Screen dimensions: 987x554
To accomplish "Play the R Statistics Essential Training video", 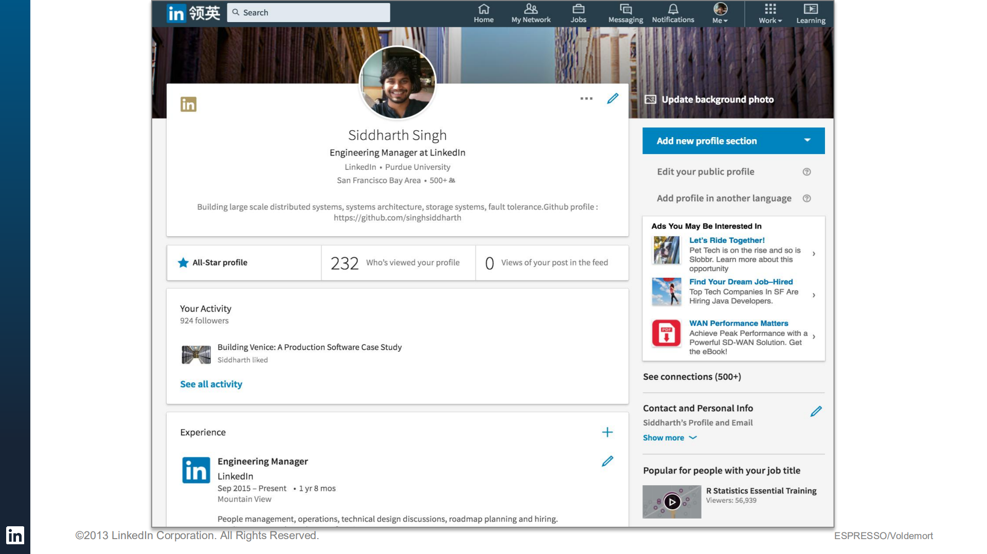I will [672, 502].
